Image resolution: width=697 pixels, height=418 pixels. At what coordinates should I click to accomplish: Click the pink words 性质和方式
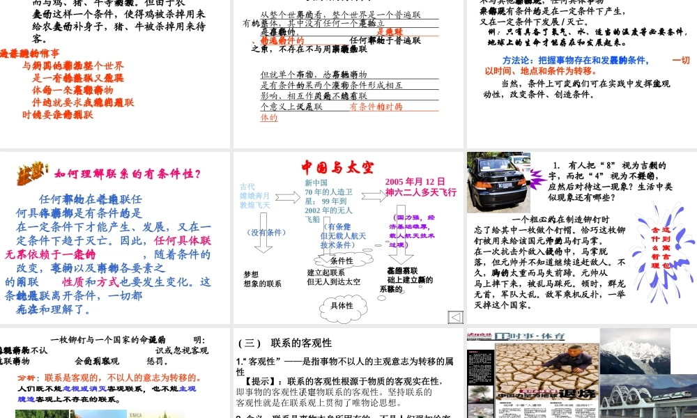pos(91,282)
